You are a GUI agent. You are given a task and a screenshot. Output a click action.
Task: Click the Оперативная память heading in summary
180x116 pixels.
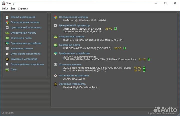pyautogui.click(x=72, y=37)
